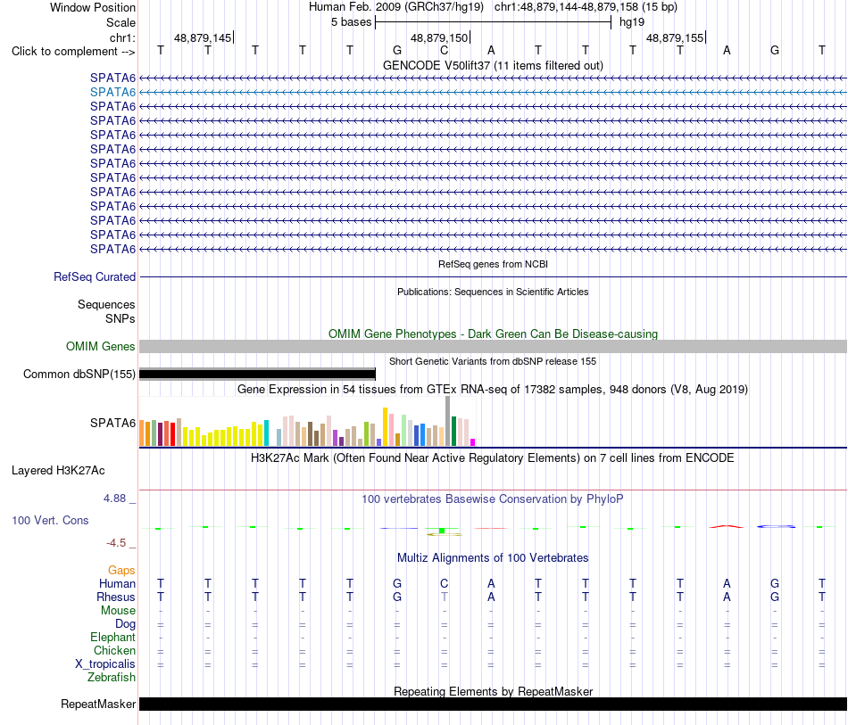Click the 'Multiz Alignments of 100 Vertebrates' title
The height and width of the screenshot is (725, 848).
pyautogui.click(x=493, y=558)
